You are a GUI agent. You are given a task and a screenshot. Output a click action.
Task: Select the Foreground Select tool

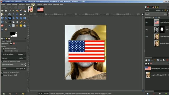[x=25, y=11]
